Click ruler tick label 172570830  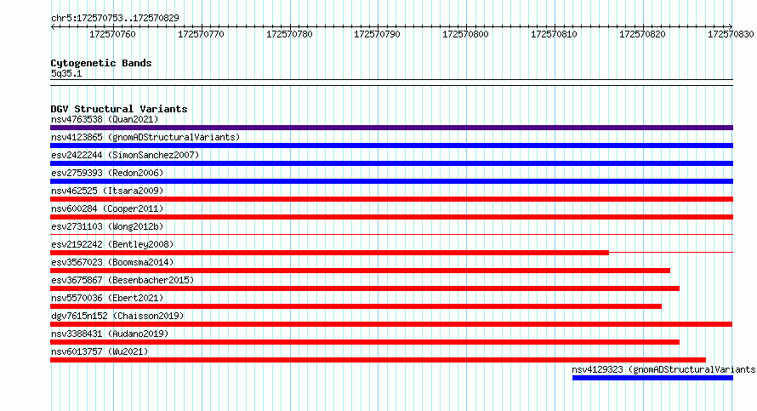[x=731, y=34]
